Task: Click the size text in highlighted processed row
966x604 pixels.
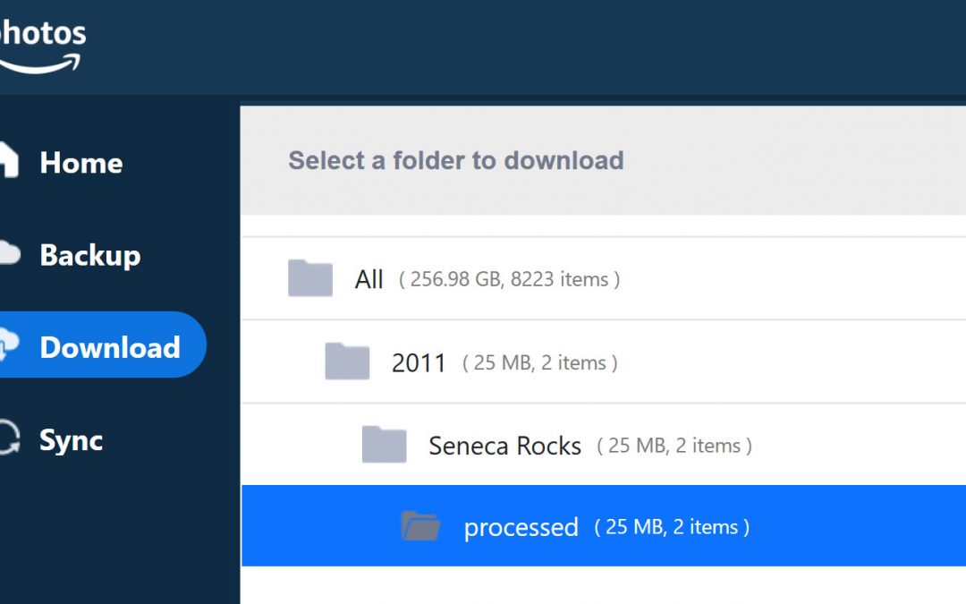Action: [672, 527]
